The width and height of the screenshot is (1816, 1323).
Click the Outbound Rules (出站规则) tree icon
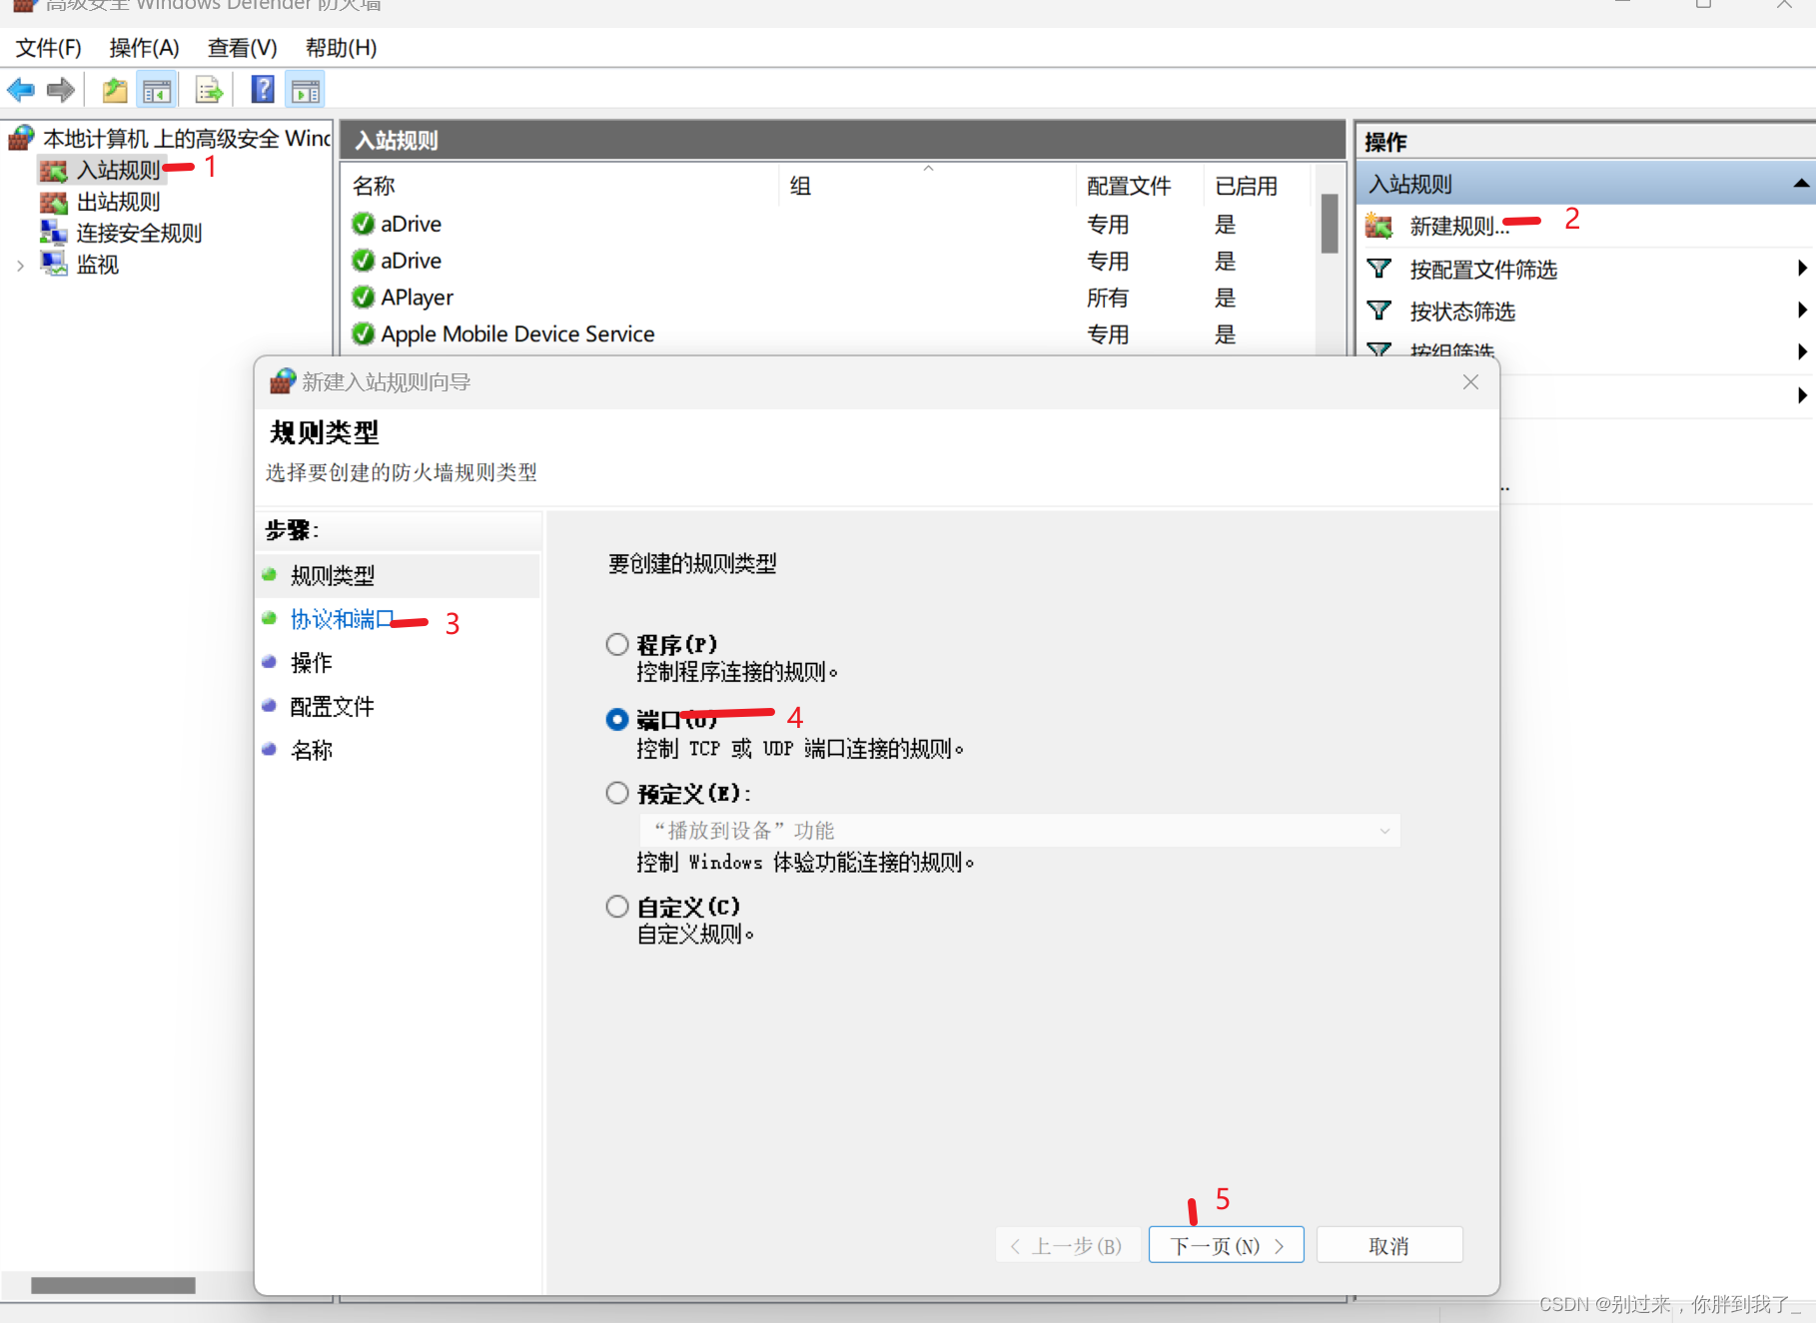53,202
